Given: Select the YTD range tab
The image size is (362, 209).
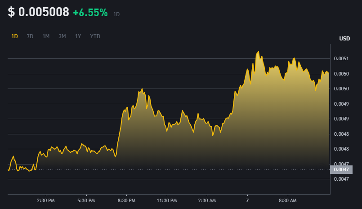Looking at the screenshot, I should point(95,36).
